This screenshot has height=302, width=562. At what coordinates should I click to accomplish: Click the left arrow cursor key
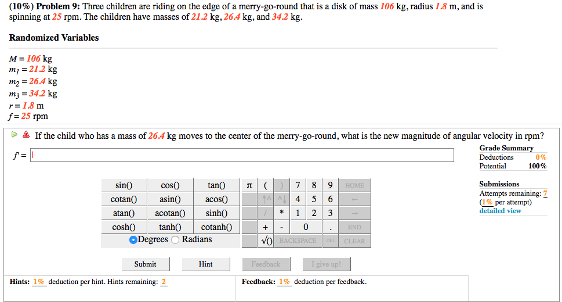(x=355, y=199)
